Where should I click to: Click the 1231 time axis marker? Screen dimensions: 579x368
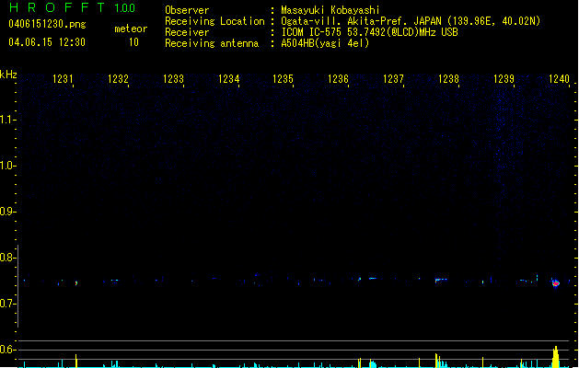point(63,79)
